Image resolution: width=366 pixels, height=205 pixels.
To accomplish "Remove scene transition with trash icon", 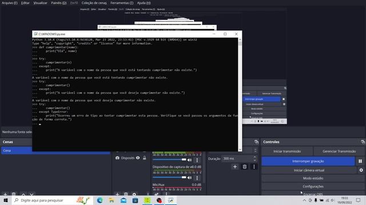I will (244, 167).
